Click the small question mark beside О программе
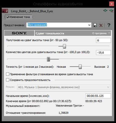The height and width of the screenshot is (123, 116). coord(109,33)
